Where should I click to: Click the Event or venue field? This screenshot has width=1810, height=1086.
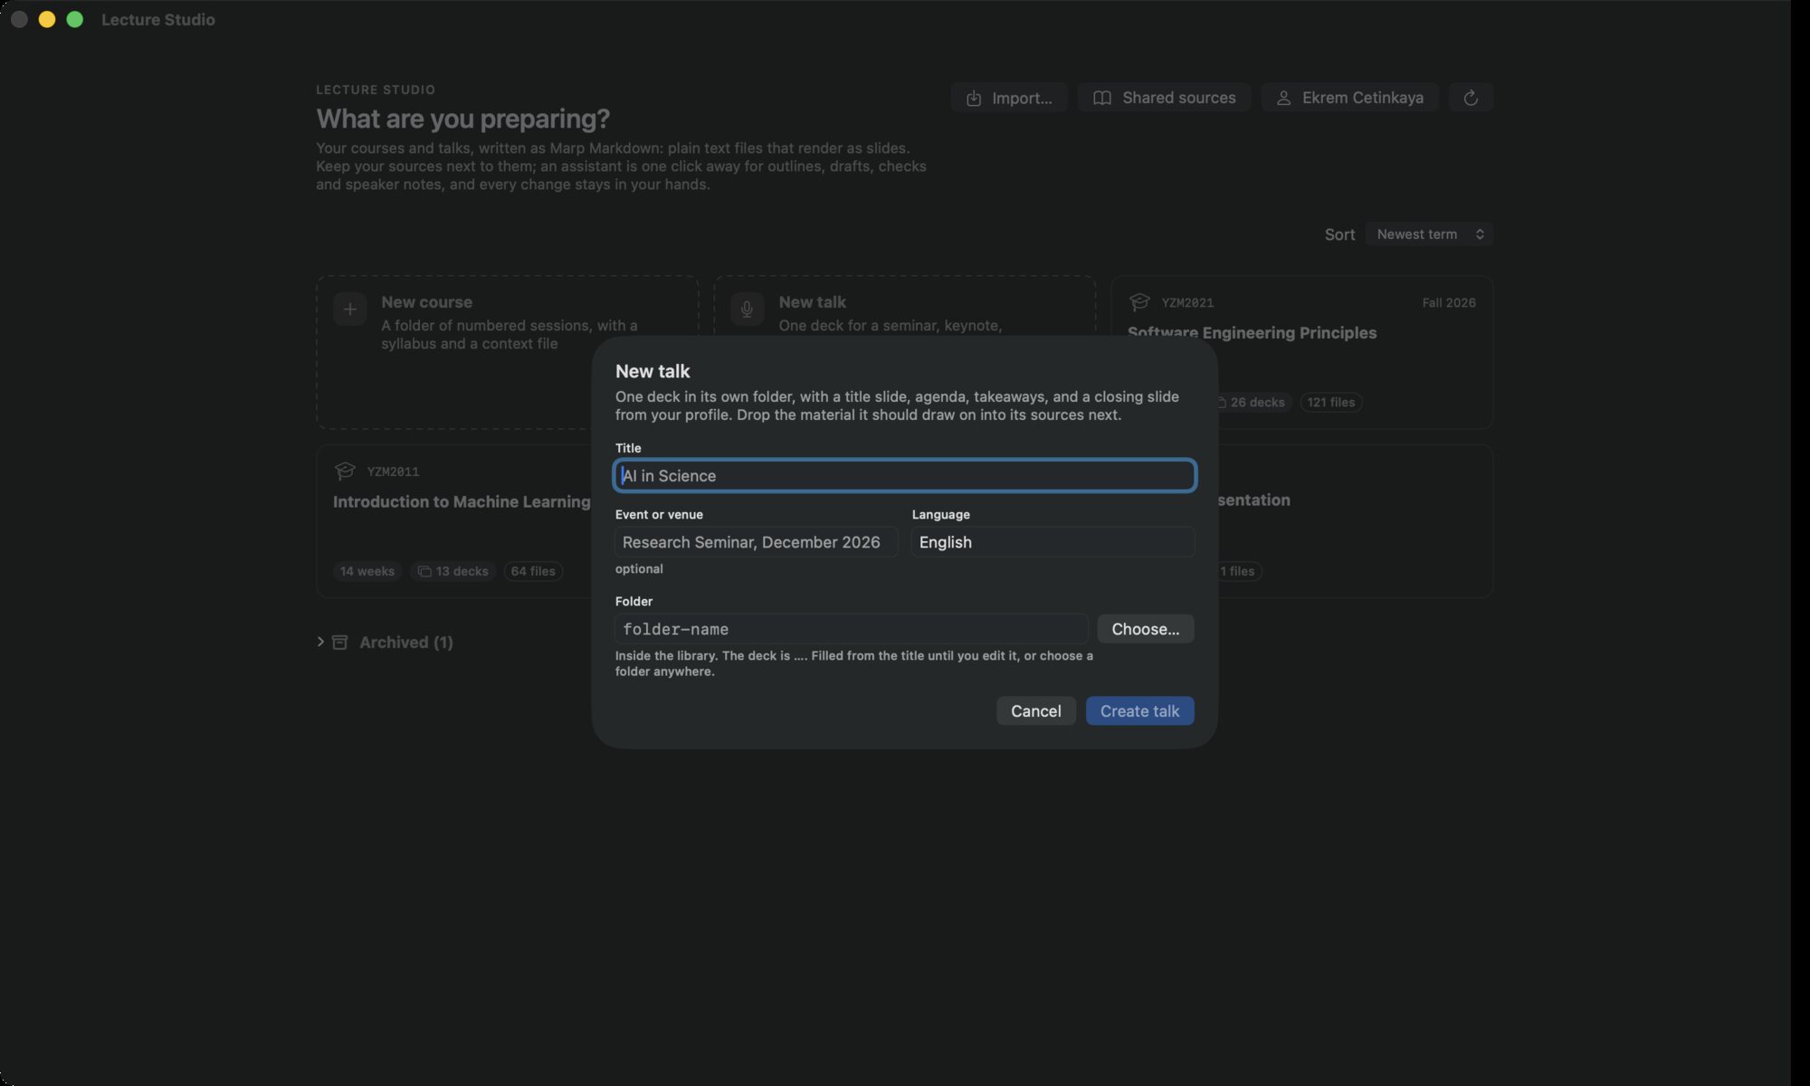coord(757,542)
